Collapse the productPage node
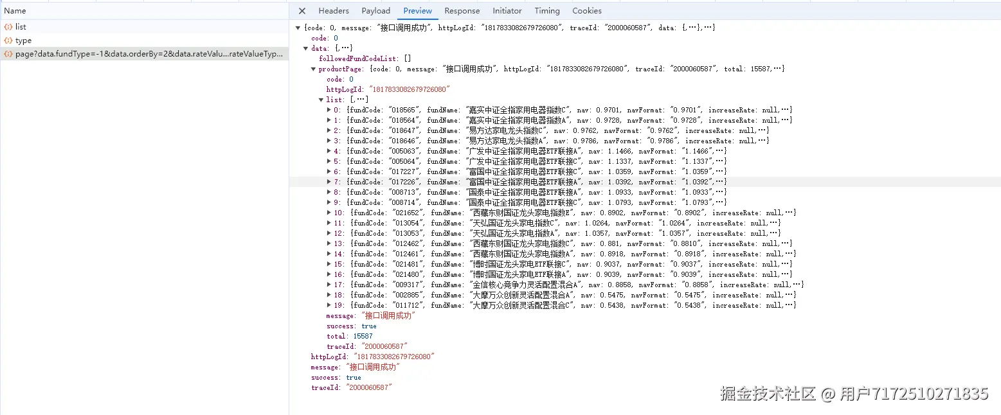 (313, 69)
